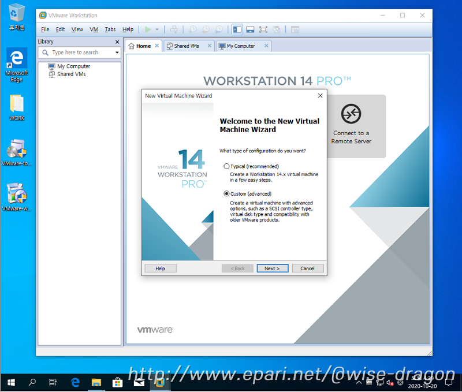Click the Next button in the wizard
This screenshot has width=462, height=392.
pos(272,268)
